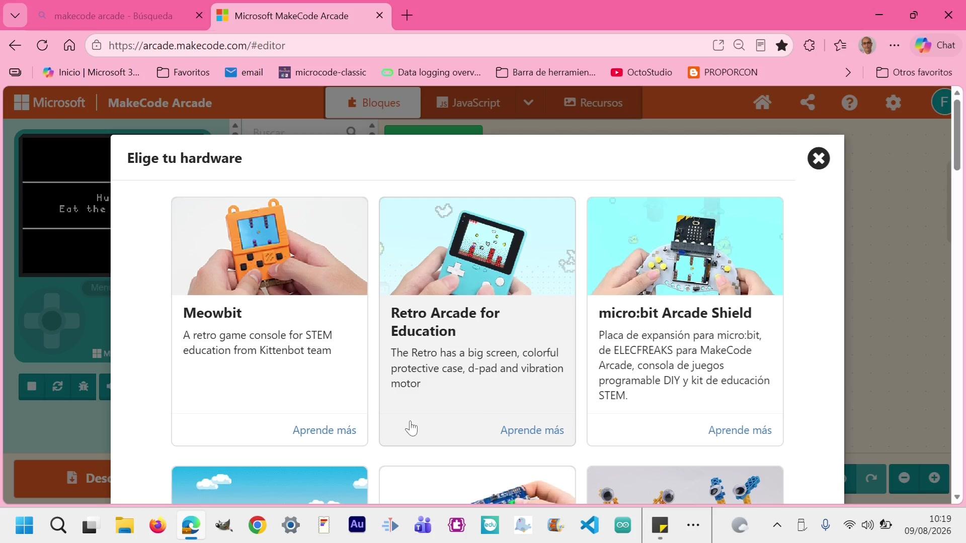Click the Microsoft logo in header
The height and width of the screenshot is (543, 966).
coord(49,103)
